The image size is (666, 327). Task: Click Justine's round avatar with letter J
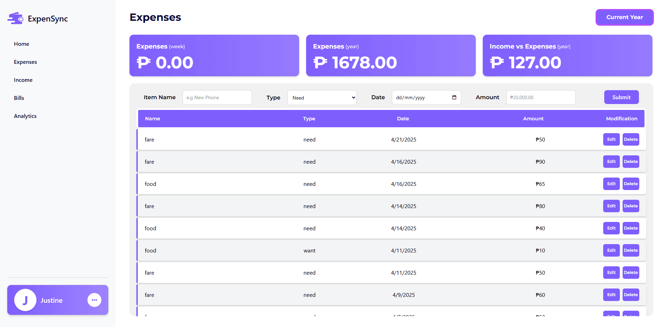click(25, 300)
